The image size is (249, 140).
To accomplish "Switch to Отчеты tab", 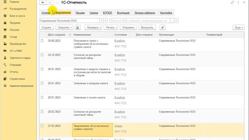I will [x=46, y=13].
